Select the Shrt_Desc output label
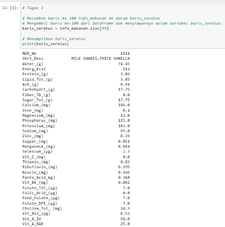The height and width of the screenshot is (227, 225). point(33,59)
